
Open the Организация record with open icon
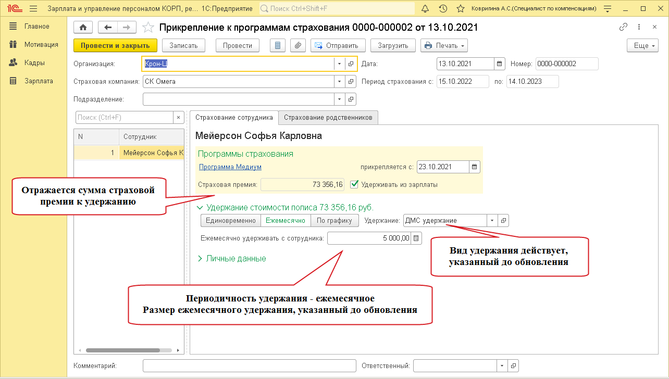[x=351, y=64]
